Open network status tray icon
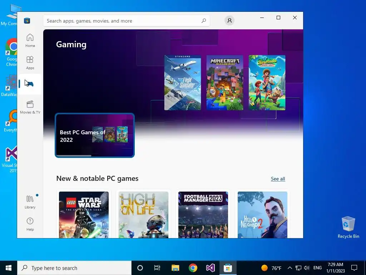This screenshot has height=275, width=366. (298, 268)
